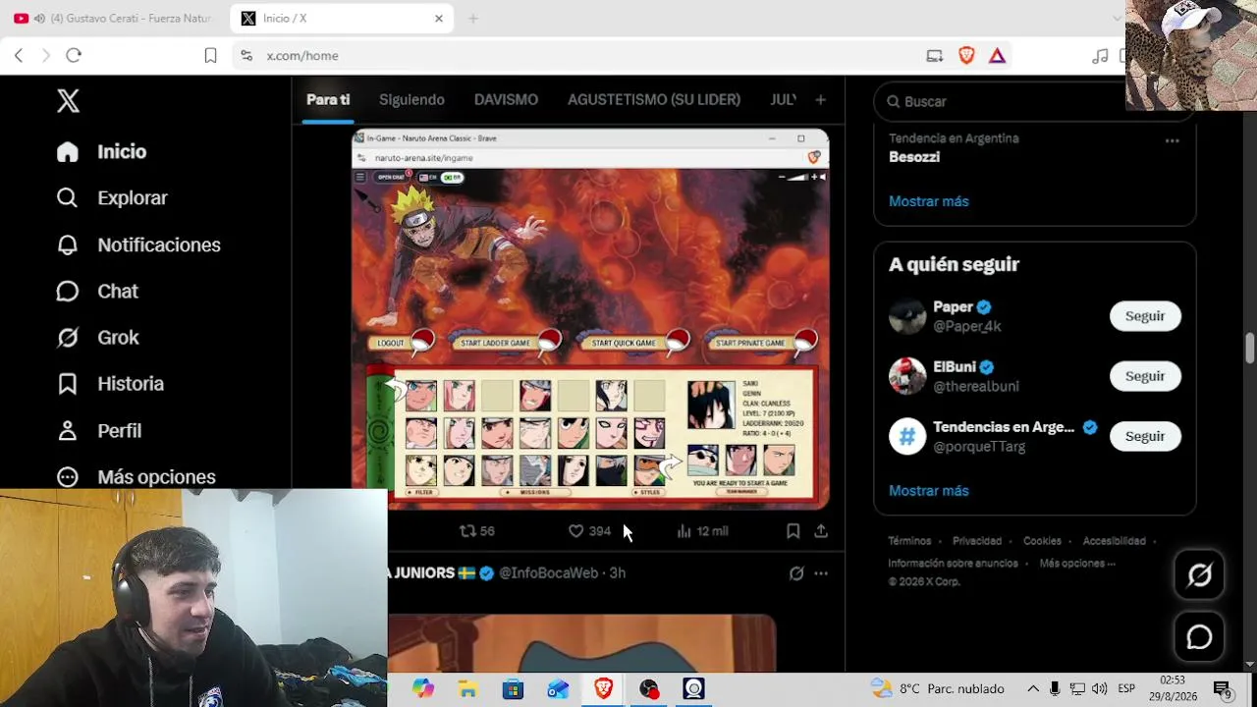
Task: Open Grok action on InfoBocaWeb post
Action: pos(796,572)
